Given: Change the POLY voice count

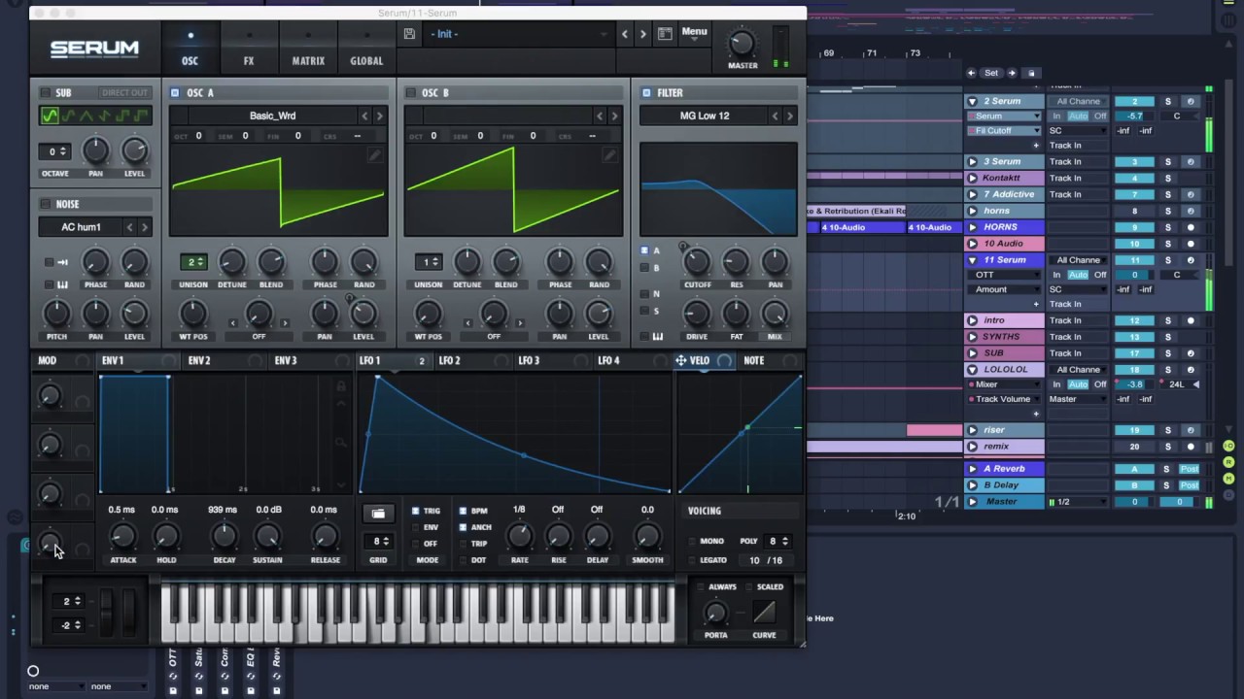Looking at the screenshot, I should pyautogui.click(x=777, y=542).
